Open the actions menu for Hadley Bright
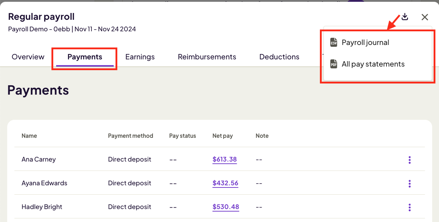The image size is (439, 222). [409, 207]
